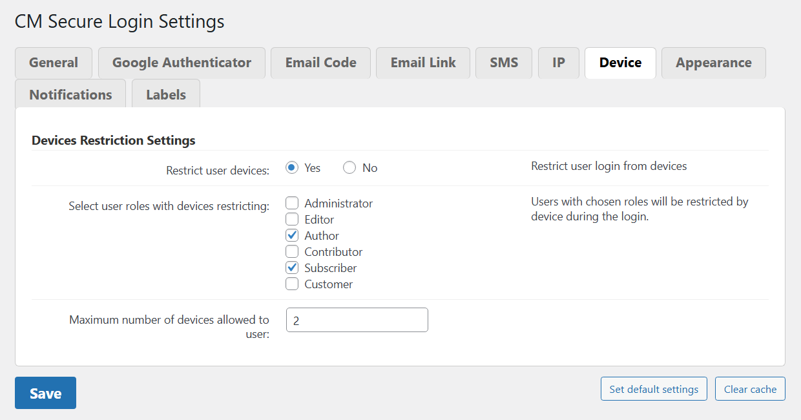
Task: Switch to the SMS tab
Action: 504,63
